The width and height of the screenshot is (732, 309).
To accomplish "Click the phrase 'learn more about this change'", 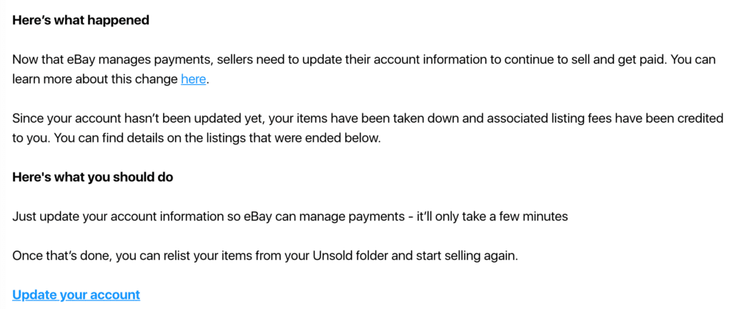I will (x=95, y=79).
